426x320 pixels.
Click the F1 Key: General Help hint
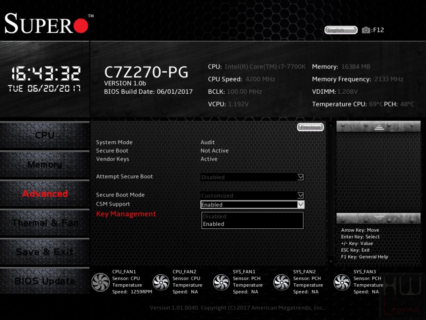click(x=364, y=257)
